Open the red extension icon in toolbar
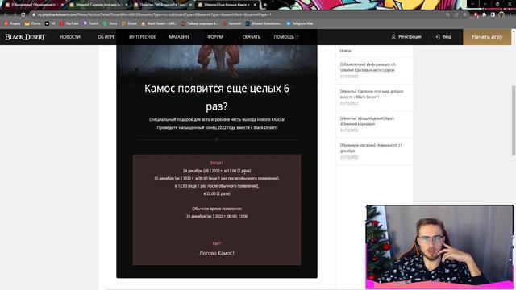The height and width of the screenshot is (290, 516). (x=476, y=14)
